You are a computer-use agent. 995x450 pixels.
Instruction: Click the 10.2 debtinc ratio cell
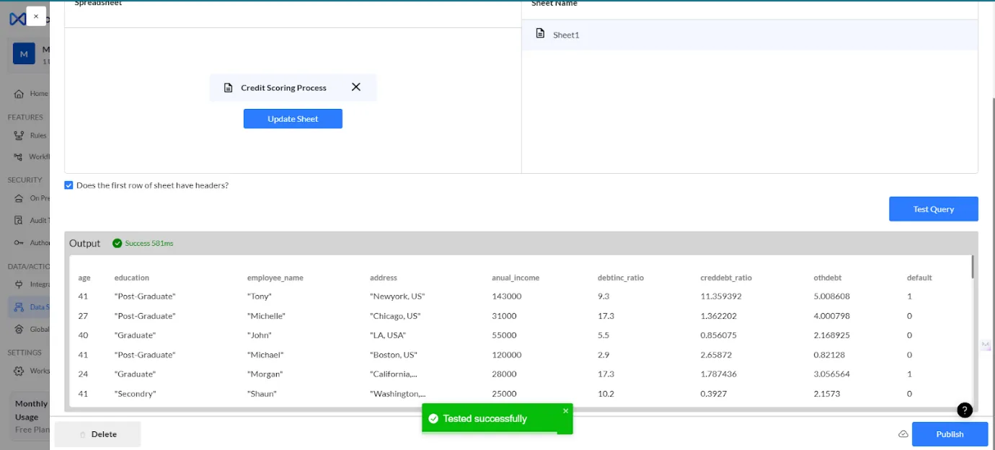point(606,394)
